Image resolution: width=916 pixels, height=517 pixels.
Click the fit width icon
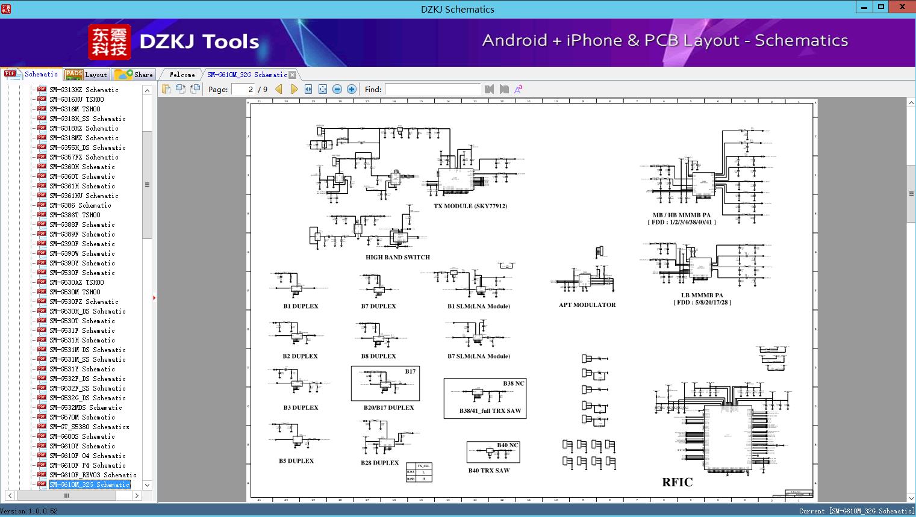[308, 89]
